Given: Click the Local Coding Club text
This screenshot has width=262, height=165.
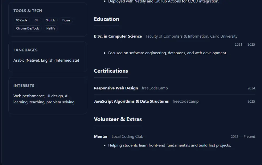Looking at the screenshot, I should pyautogui.click(x=127, y=136).
